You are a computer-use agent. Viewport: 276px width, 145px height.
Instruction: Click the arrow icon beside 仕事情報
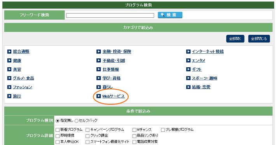tap(99, 69)
